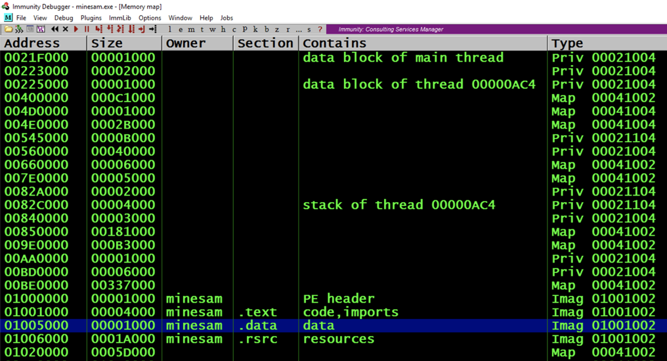Click Immunity Consulting Services Manager banner

pos(391,30)
